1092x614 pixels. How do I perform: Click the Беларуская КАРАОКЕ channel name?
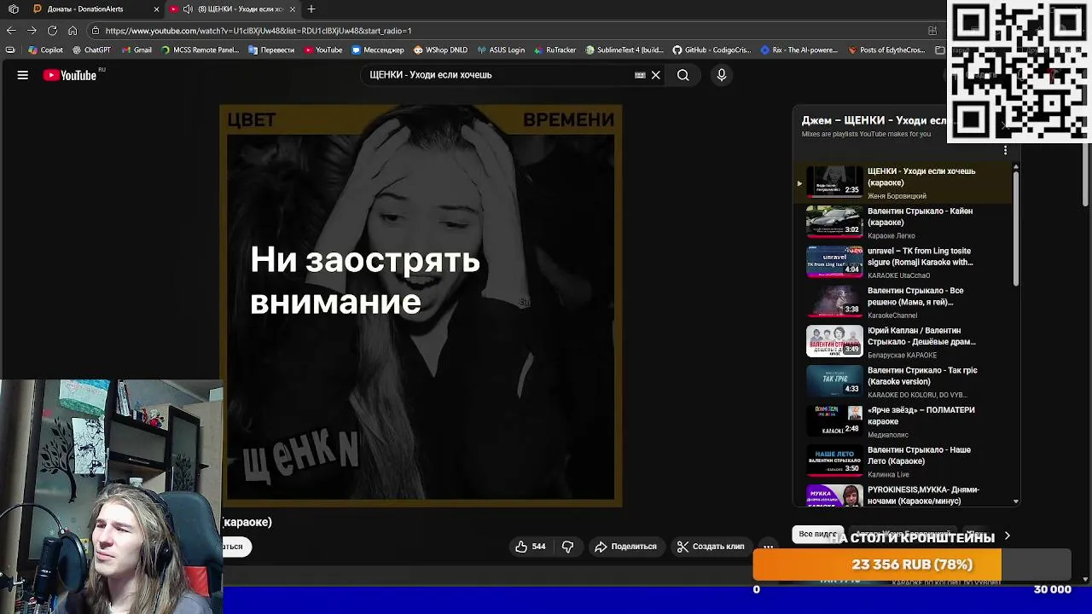902,356
